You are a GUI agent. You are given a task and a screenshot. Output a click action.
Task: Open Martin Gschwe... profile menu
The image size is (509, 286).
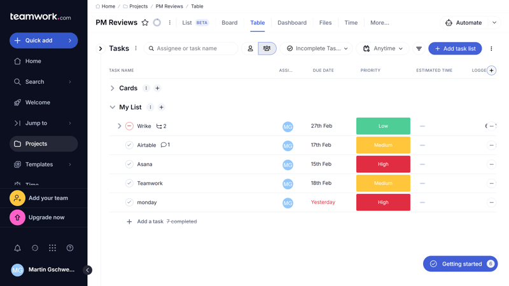tap(43, 269)
